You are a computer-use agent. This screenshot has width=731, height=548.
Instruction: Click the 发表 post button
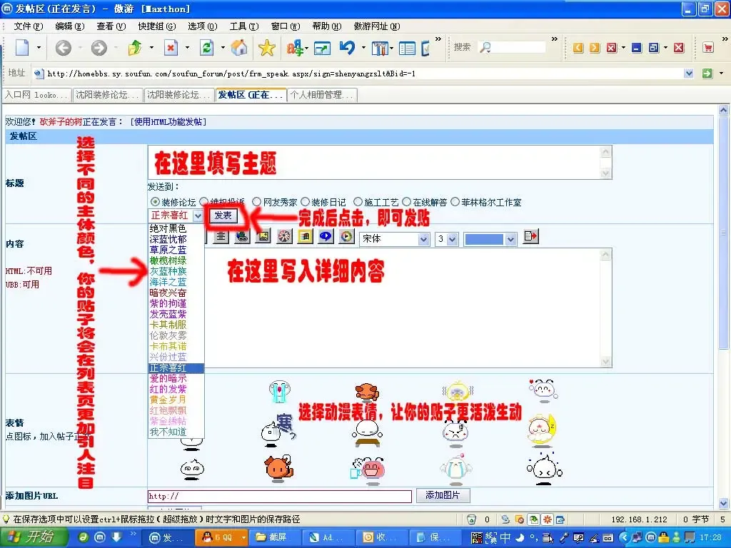tap(223, 215)
